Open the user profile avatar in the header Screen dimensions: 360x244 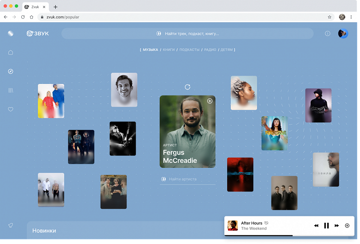[343, 34]
